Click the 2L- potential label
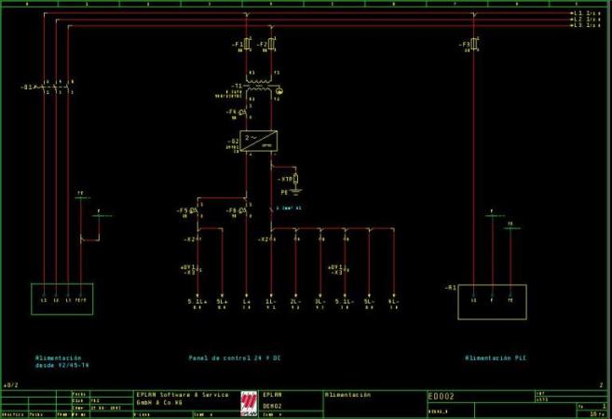The height and width of the screenshot is (419, 612). (x=295, y=301)
